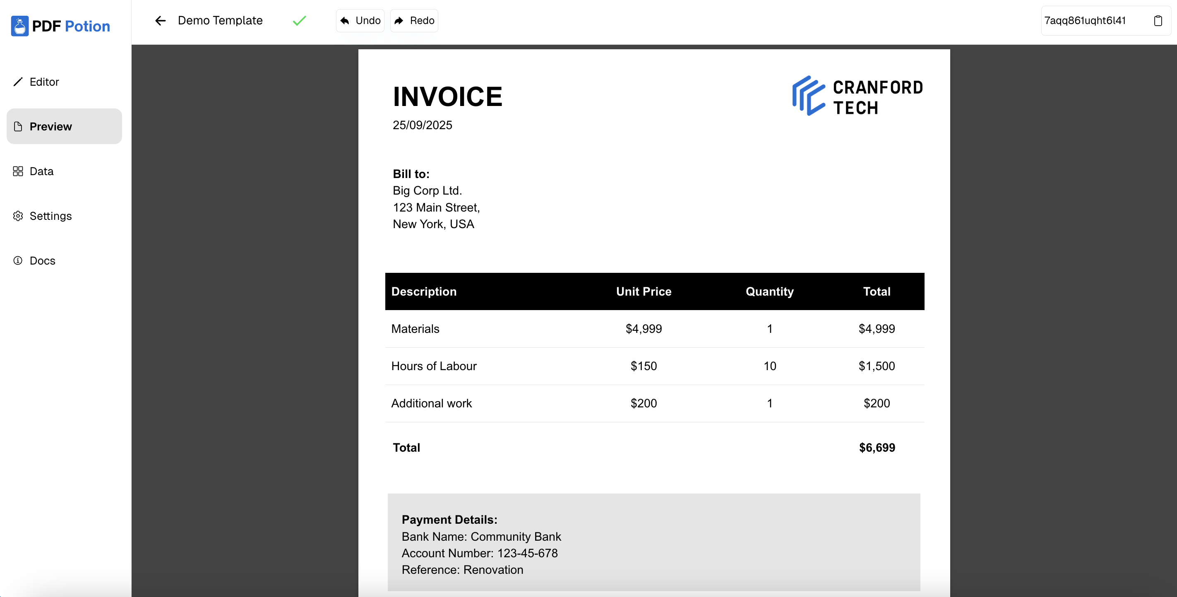Viewport: 1177px width, 597px height.
Task: Click the PDF Potion logo
Action: click(61, 26)
